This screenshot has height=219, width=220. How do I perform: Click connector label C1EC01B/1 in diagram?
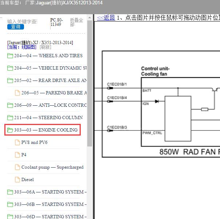(x=117, y=84)
